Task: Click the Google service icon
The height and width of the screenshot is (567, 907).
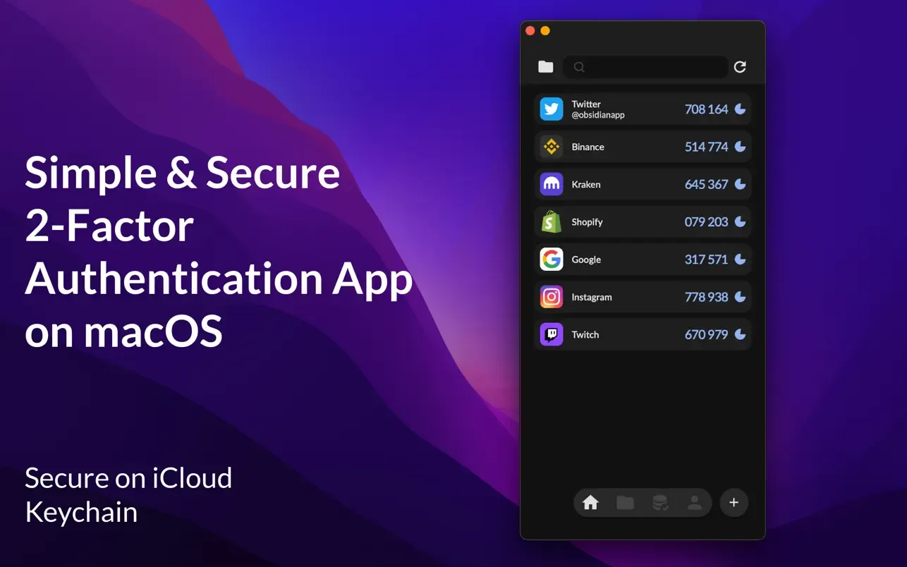Action: pos(551,259)
